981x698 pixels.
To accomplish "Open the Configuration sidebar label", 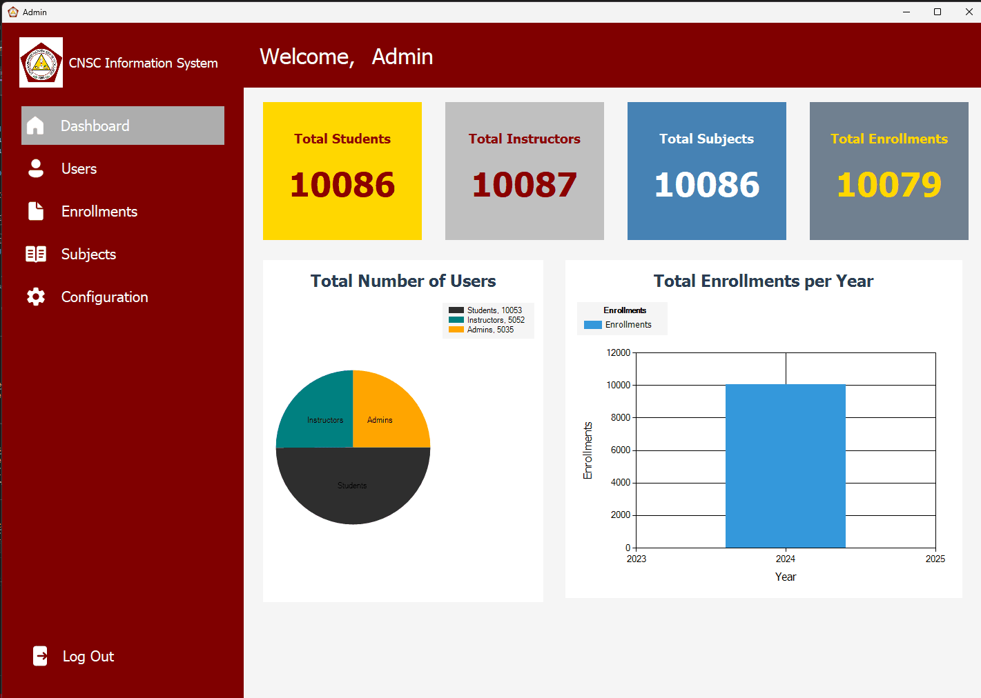I will coord(105,297).
